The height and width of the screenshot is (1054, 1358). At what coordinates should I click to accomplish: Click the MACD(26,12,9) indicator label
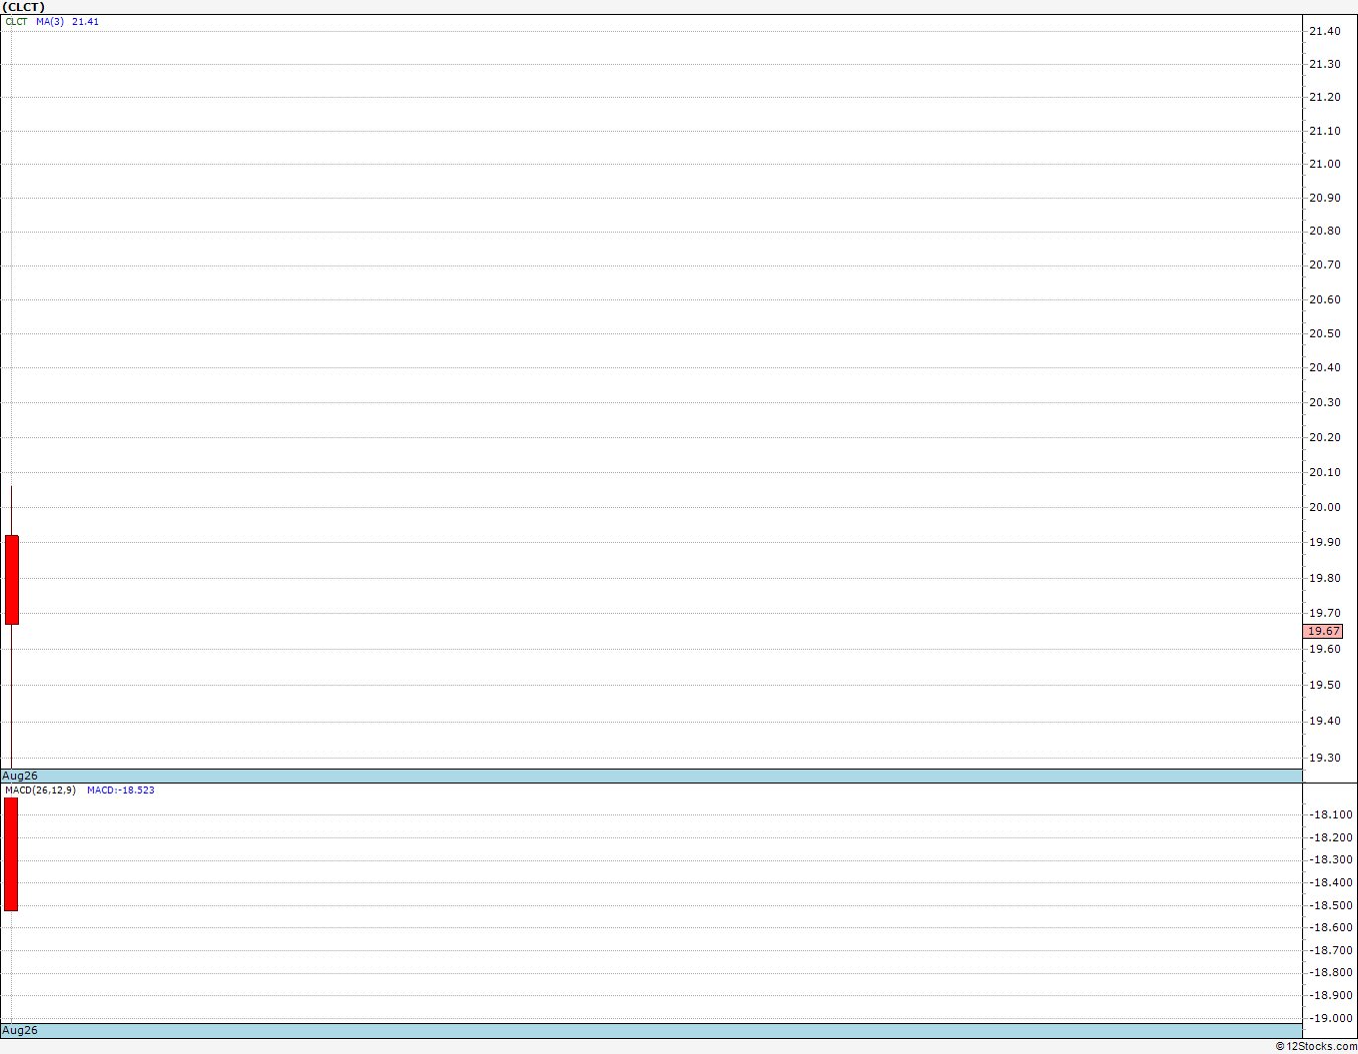coord(40,790)
